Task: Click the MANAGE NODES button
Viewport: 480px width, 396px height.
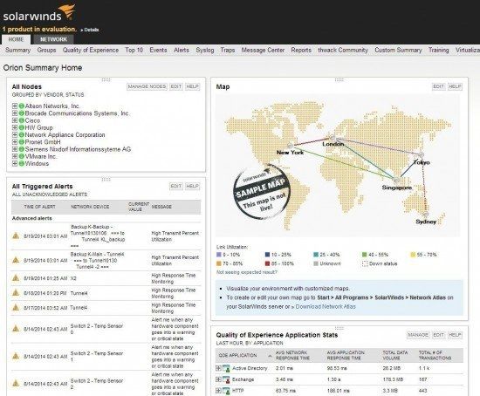Action: pos(147,86)
